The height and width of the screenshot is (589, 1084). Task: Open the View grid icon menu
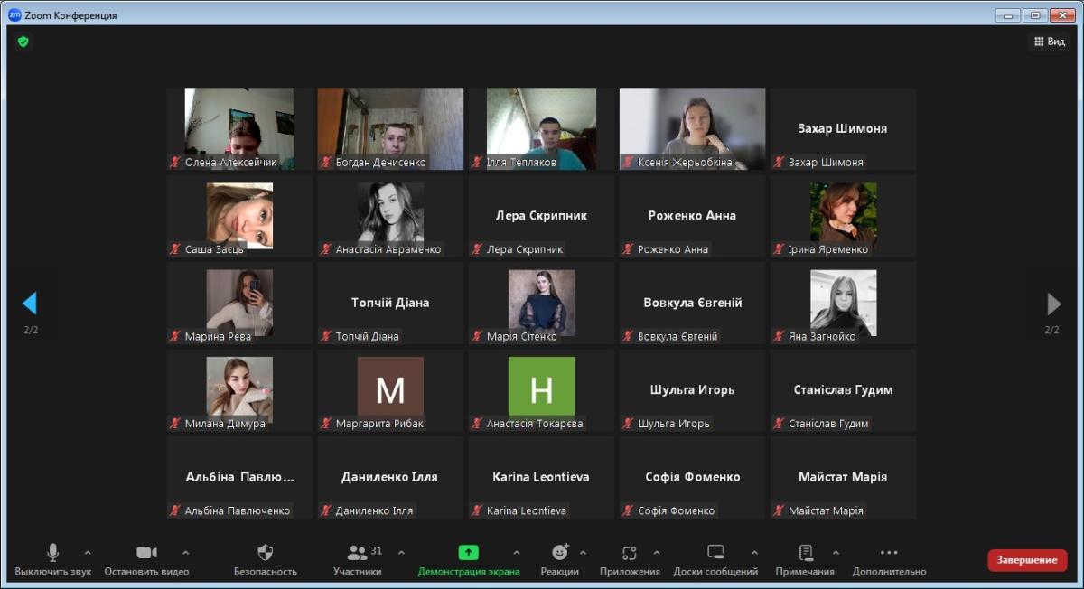[x=1038, y=42]
